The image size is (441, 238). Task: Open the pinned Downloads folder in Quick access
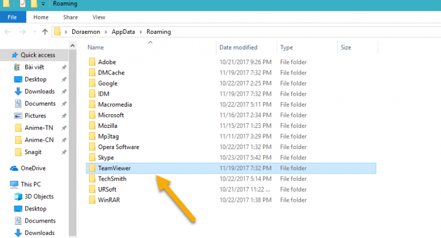pos(39,91)
